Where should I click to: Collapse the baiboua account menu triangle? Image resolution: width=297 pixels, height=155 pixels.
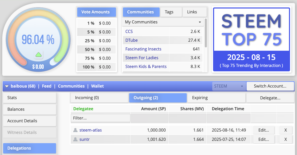7,86
